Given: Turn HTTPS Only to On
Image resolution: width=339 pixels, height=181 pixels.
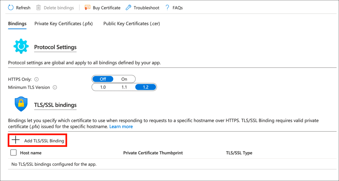Looking at the screenshot, I should (x=124, y=79).
